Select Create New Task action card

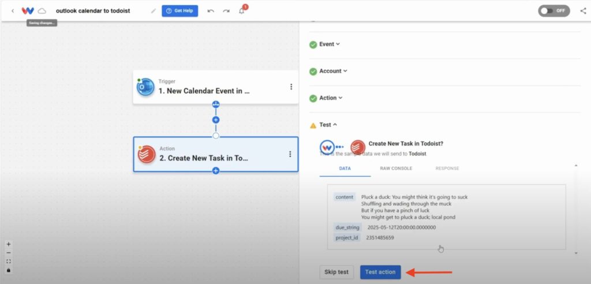216,154
